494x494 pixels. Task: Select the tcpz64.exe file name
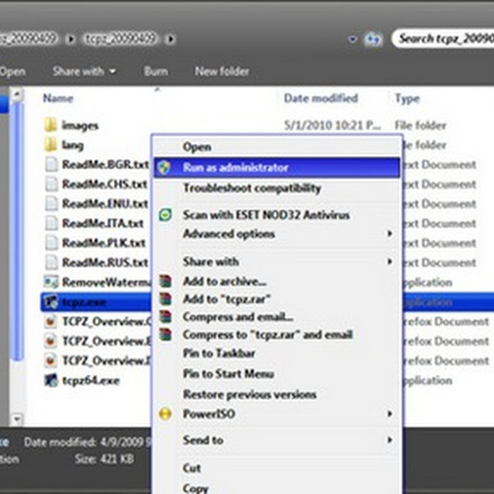coord(91,380)
